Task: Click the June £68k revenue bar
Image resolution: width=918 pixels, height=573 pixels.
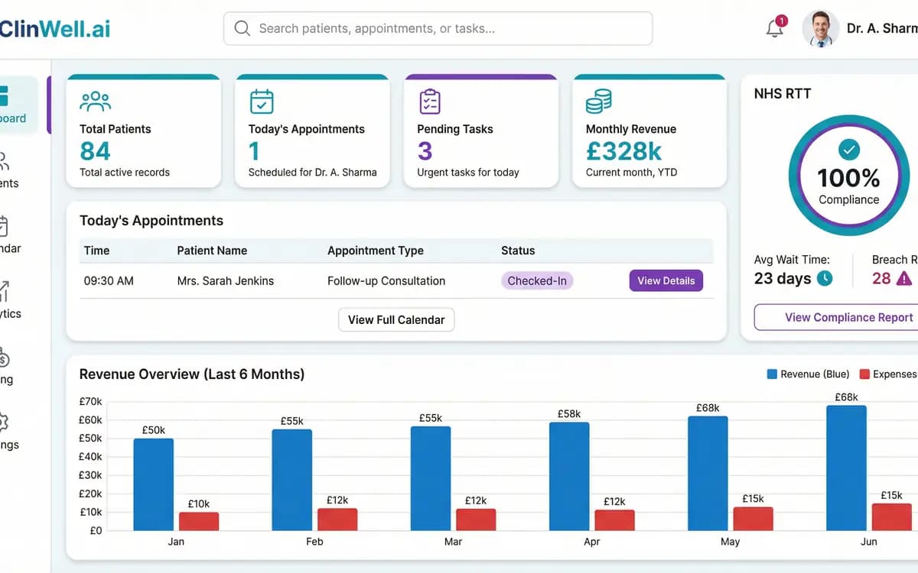Action: (x=846, y=468)
